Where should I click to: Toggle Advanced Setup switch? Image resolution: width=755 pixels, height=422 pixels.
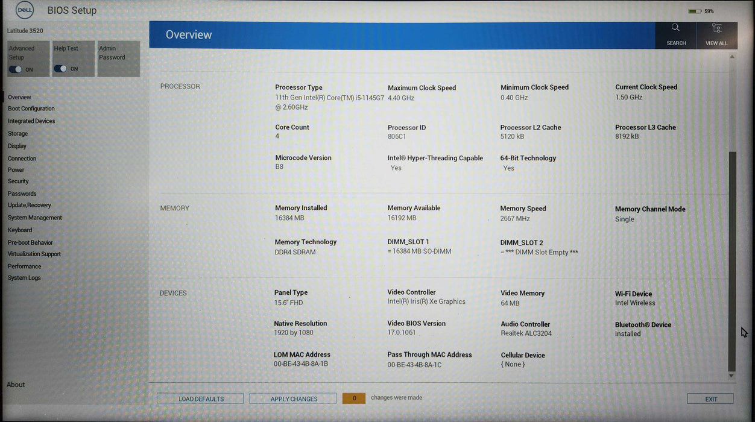(16, 69)
